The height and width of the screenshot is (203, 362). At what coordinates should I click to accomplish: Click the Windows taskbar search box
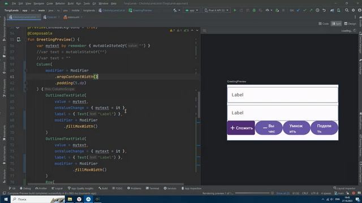[38, 199]
